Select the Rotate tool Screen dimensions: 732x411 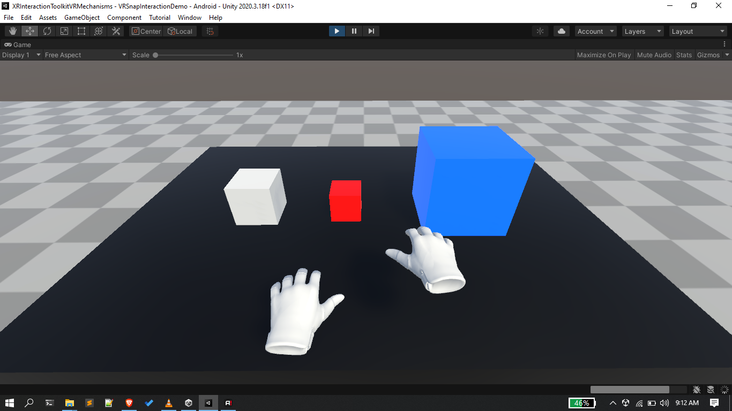(x=47, y=31)
